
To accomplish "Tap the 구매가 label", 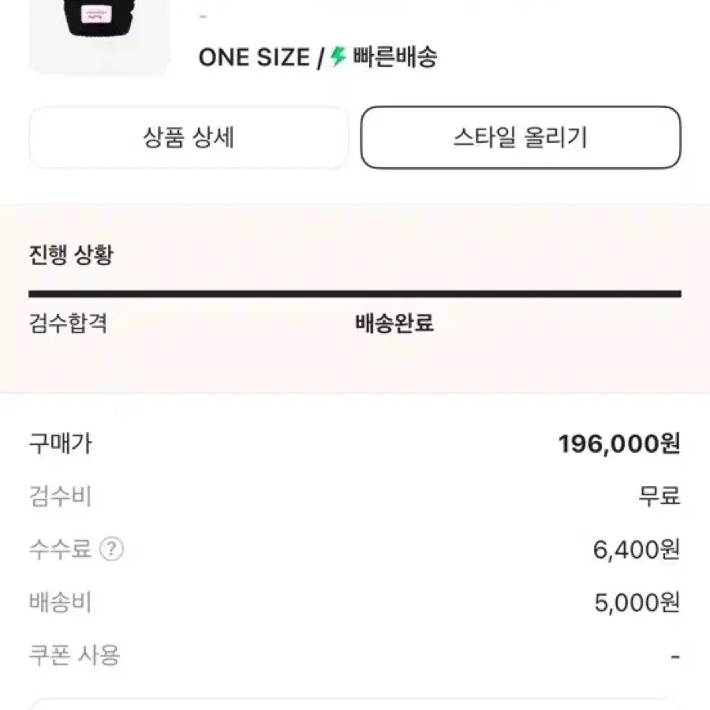I will [x=60, y=443].
